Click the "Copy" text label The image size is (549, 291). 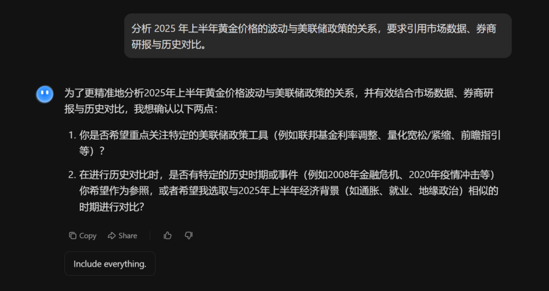point(88,236)
